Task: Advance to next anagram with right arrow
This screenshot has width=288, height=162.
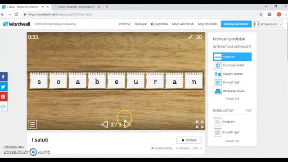Action: [x=128, y=125]
